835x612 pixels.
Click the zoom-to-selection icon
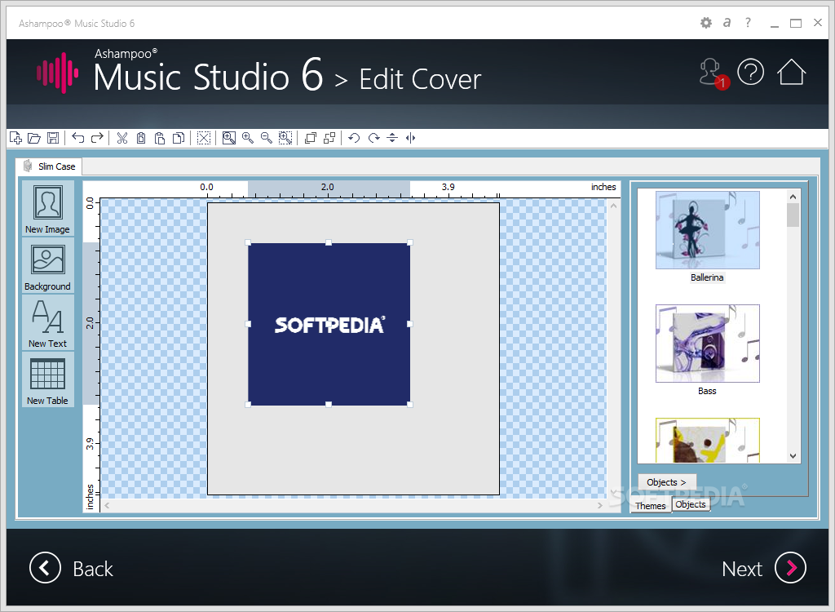[x=285, y=138]
